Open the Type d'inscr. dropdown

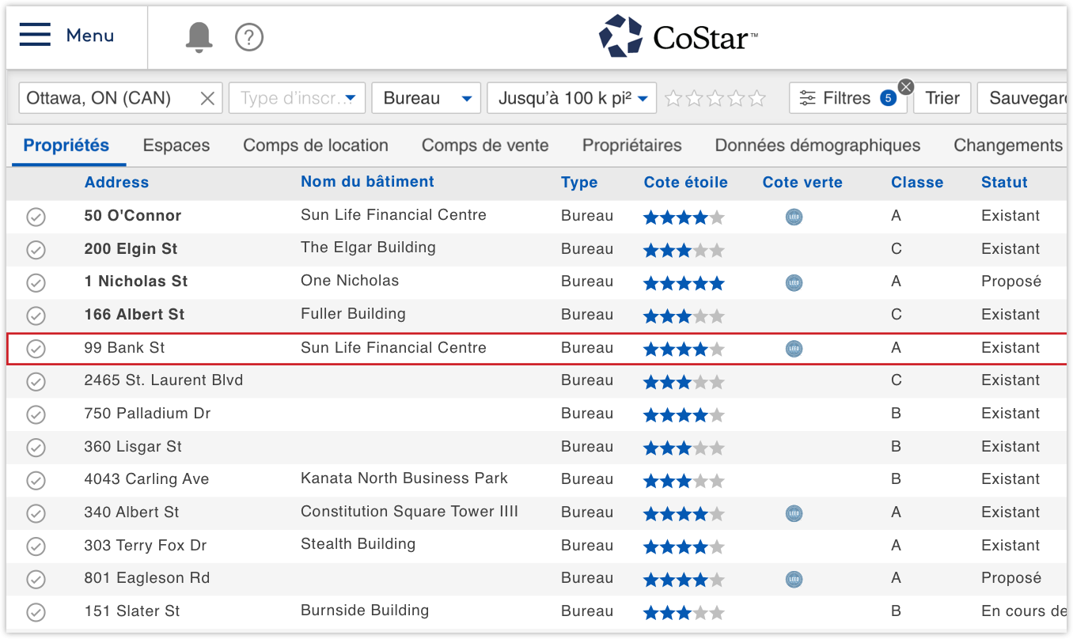(x=297, y=98)
